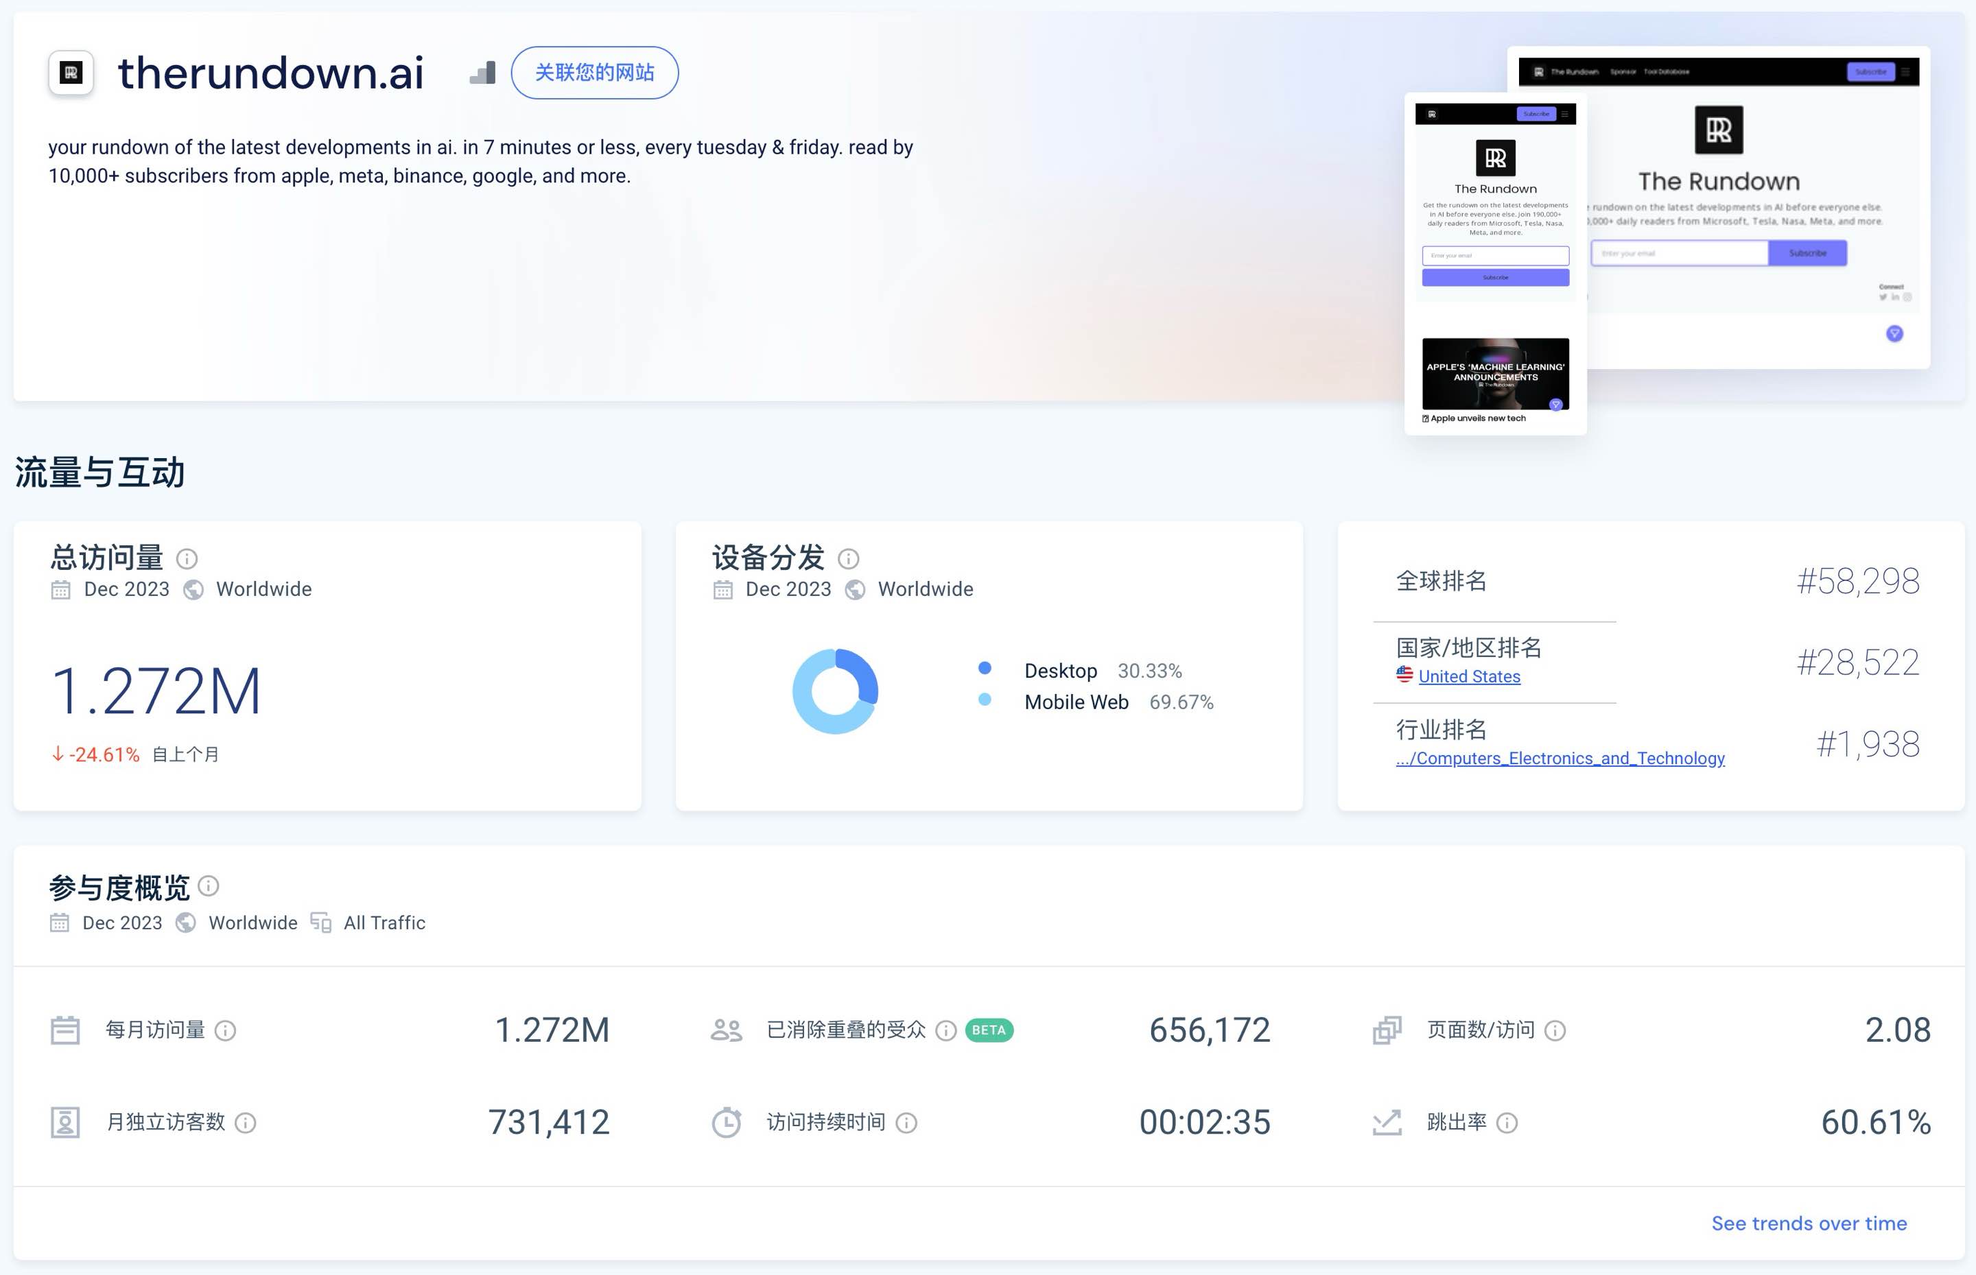Click calendar icon in 总访问量 card
Viewport: 1976px width, 1275px height.
pos(60,589)
